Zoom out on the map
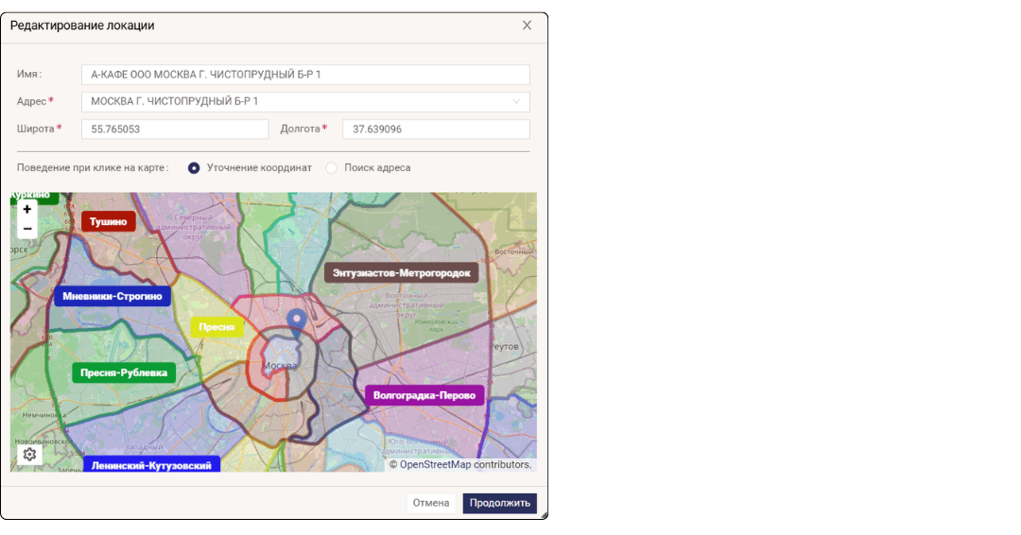1021x535 pixels. (x=27, y=229)
